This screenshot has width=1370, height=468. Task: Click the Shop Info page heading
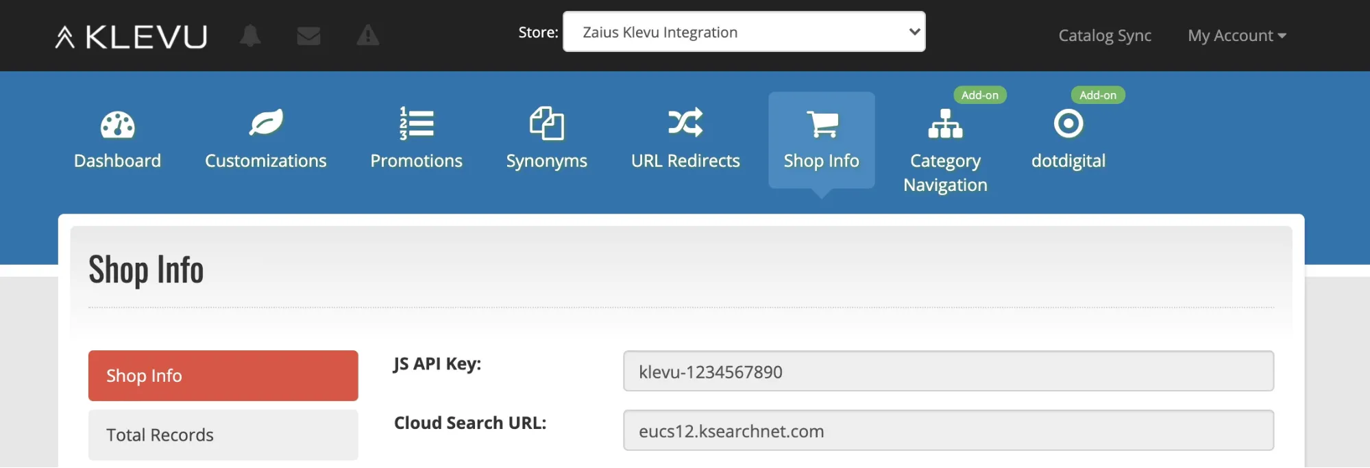click(x=146, y=270)
